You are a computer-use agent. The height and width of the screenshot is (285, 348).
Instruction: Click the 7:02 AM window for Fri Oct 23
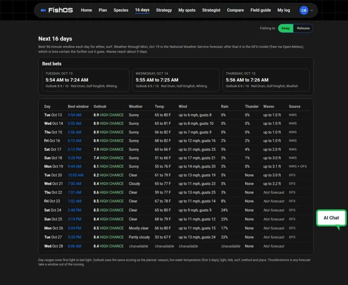tap(74, 201)
